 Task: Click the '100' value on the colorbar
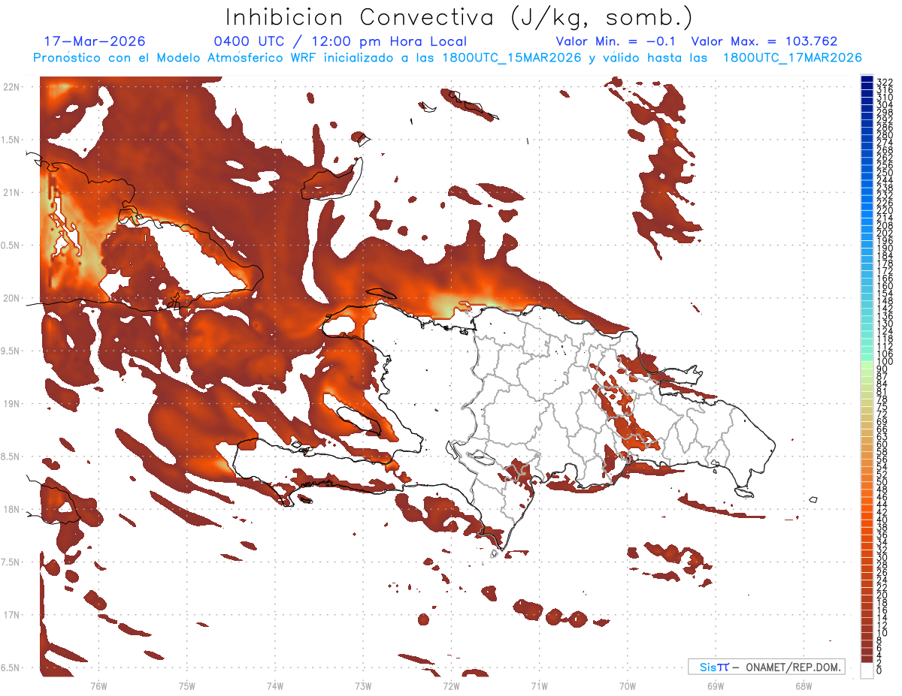pyautogui.click(x=884, y=362)
